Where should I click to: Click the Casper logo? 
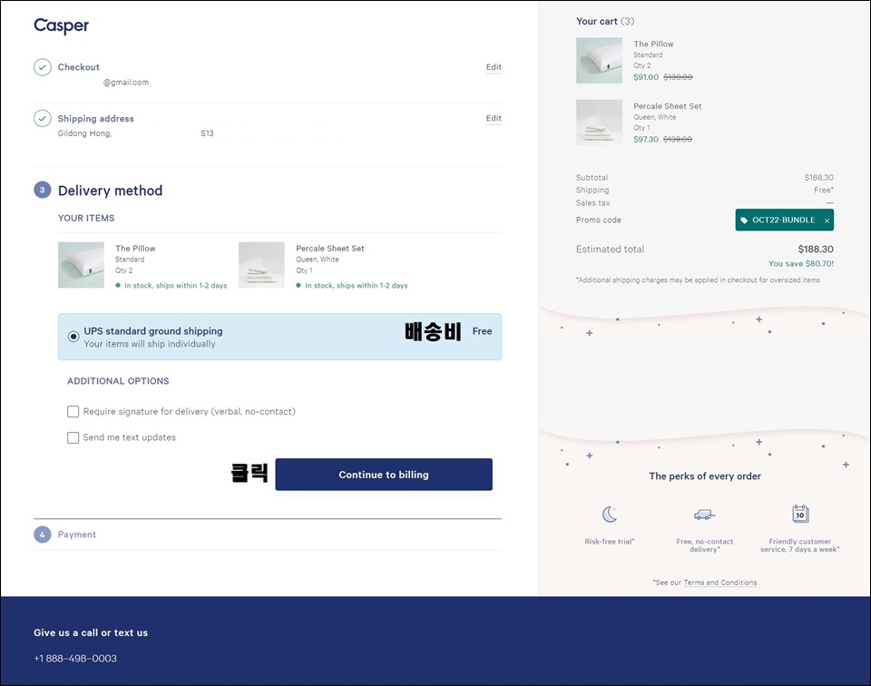[61, 25]
